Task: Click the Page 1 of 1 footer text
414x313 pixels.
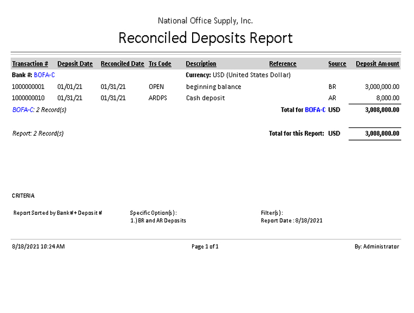Action: point(205,247)
